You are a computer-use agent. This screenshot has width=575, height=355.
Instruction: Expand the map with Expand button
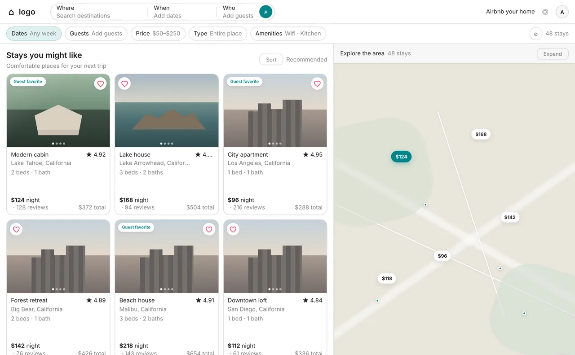553,54
